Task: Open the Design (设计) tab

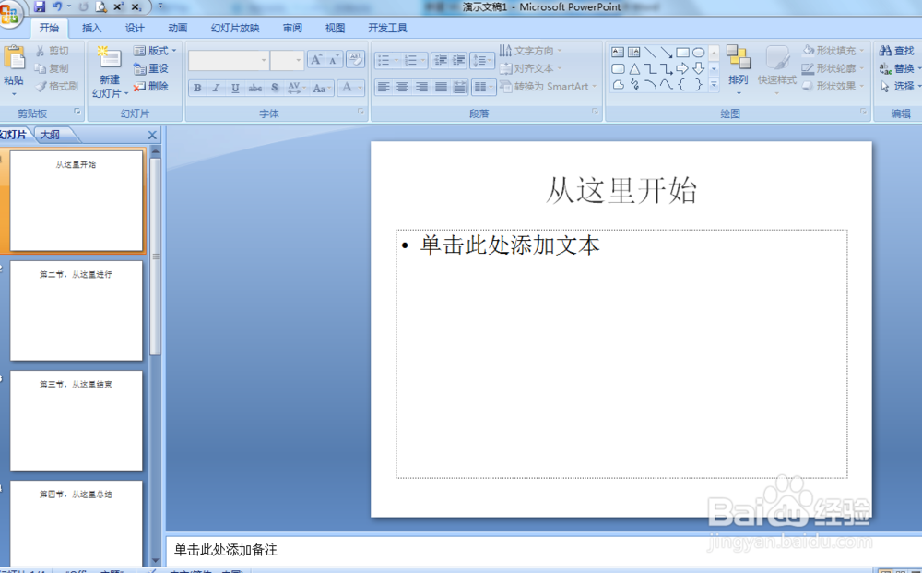Action: (134, 28)
